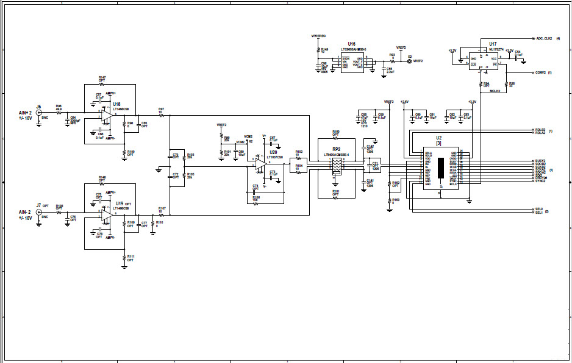The image size is (572, 363).
Task: Click the RDLB2 port label
Action: tap(540, 130)
